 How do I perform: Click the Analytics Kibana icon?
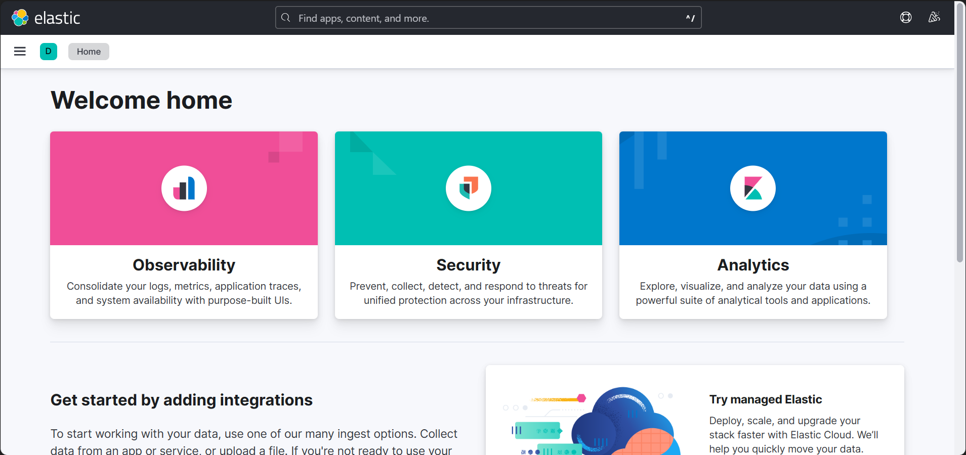coord(753,188)
